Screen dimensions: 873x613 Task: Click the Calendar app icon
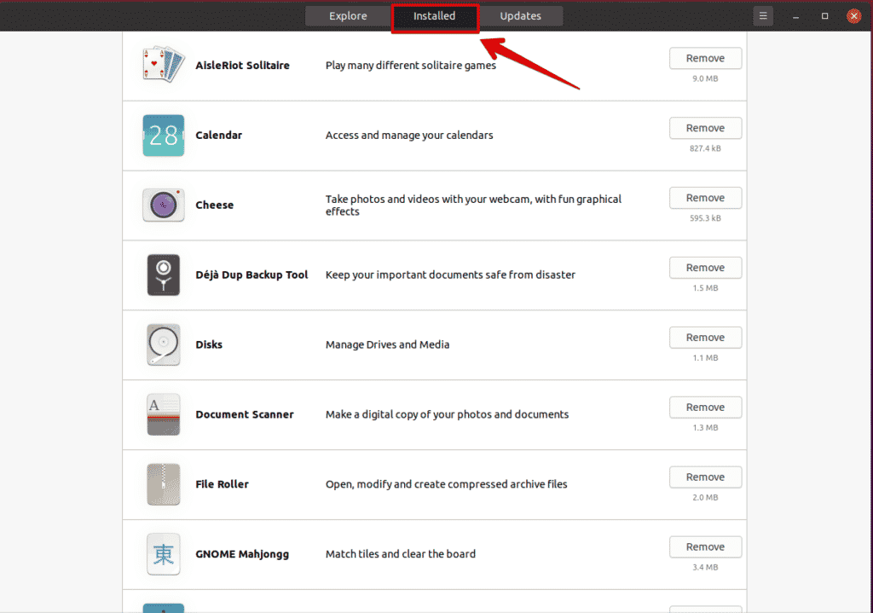tap(163, 135)
